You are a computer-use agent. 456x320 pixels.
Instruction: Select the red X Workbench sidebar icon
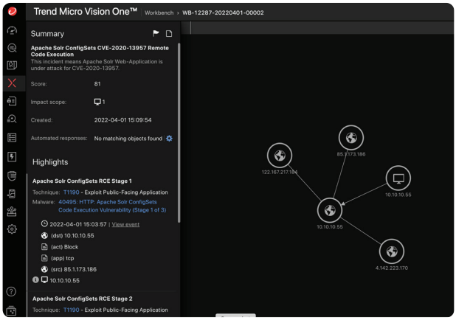click(12, 83)
